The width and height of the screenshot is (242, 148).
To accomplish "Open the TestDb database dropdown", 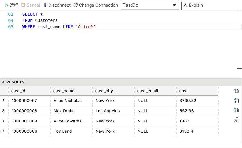I will tap(150, 5).
